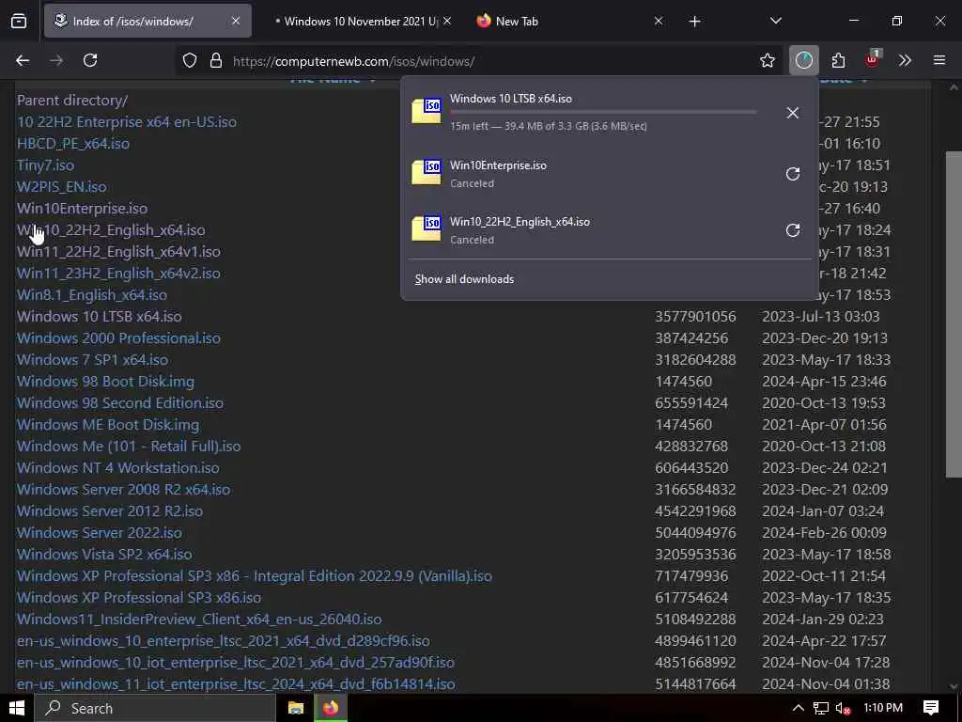The width and height of the screenshot is (962, 722).
Task: Reload the current page
Action: coord(90,60)
